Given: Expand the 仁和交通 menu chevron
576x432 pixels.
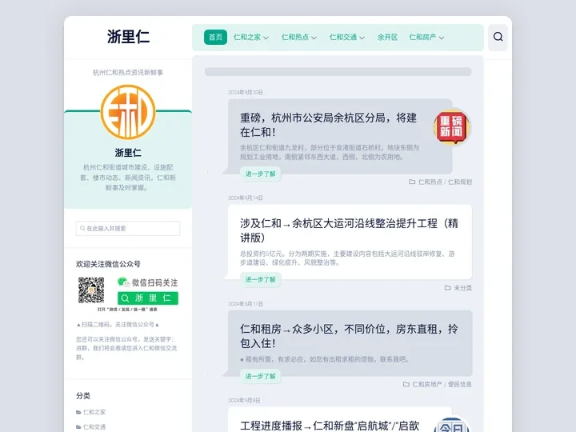Looking at the screenshot, I should point(362,38).
